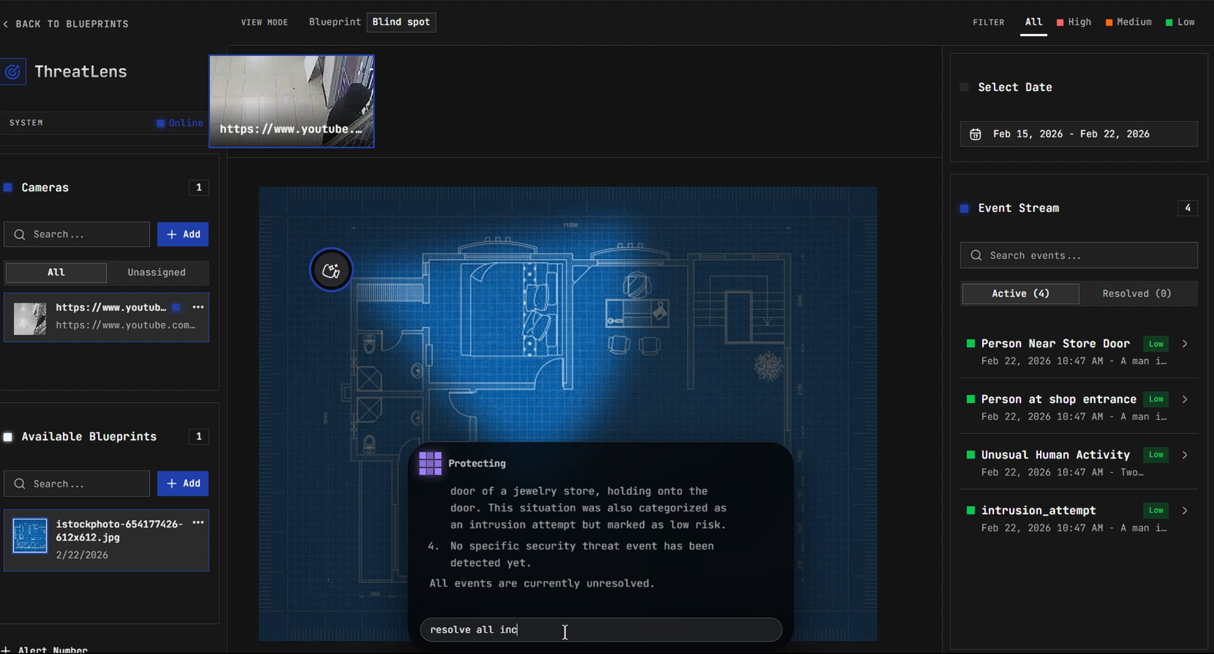Open the YouTube camera three-dots menu
The image size is (1214, 654).
pyautogui.click(x=198, y=308)
